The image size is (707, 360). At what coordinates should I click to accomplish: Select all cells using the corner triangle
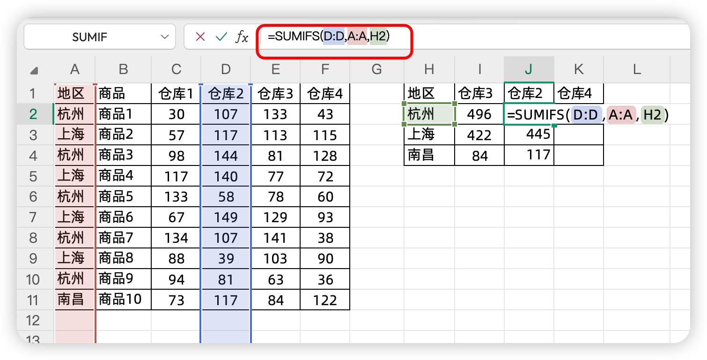[34, 70]
